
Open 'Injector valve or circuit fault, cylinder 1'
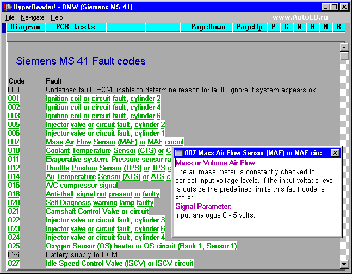(x=106, y=133)
